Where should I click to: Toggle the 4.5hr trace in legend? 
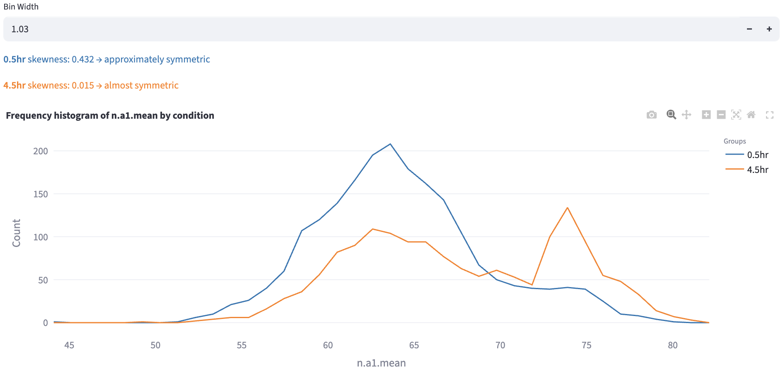[x=757, y=170]
